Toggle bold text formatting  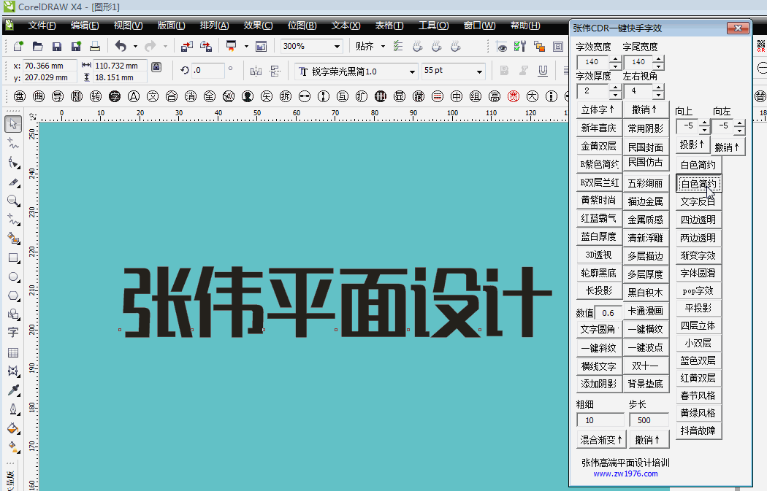pyautogui.click(x=504, y=71)
